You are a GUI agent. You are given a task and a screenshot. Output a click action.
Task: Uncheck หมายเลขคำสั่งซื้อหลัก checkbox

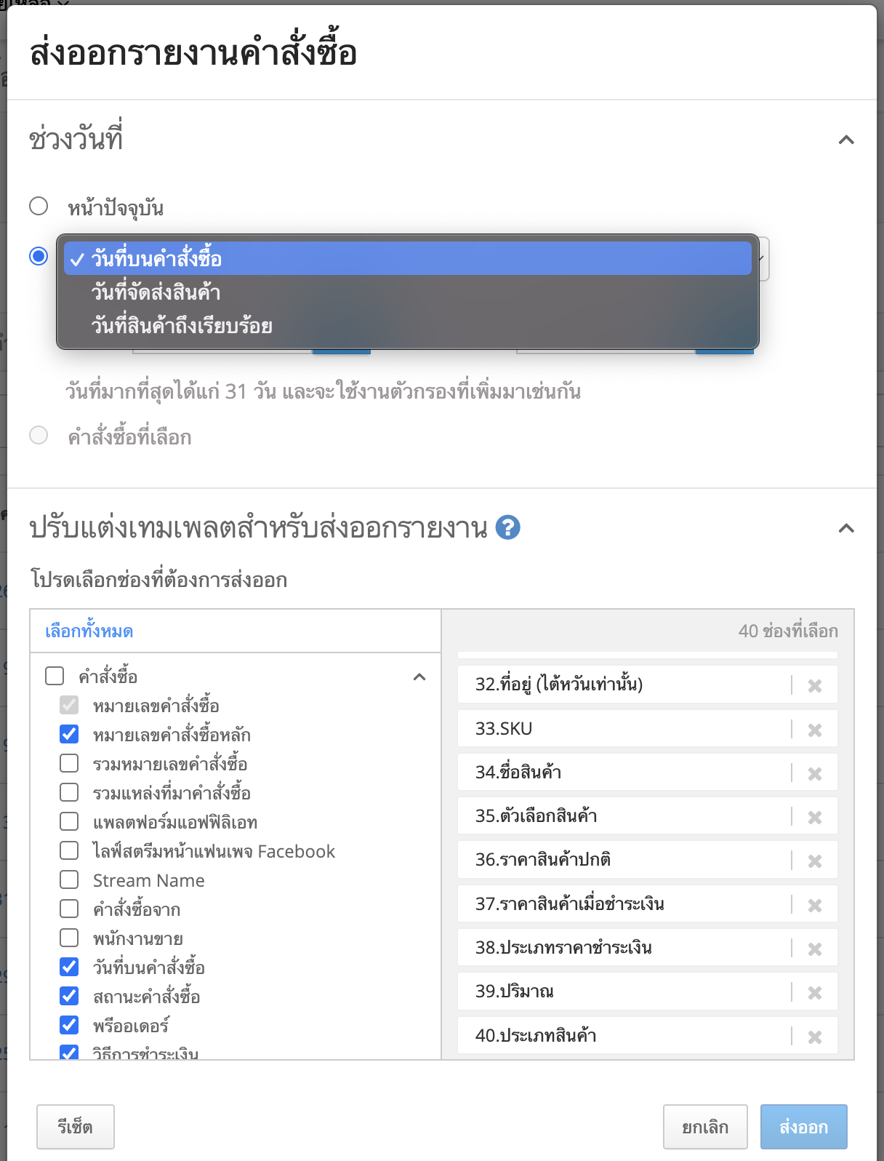pyautogui.click(x=69, y=734)
